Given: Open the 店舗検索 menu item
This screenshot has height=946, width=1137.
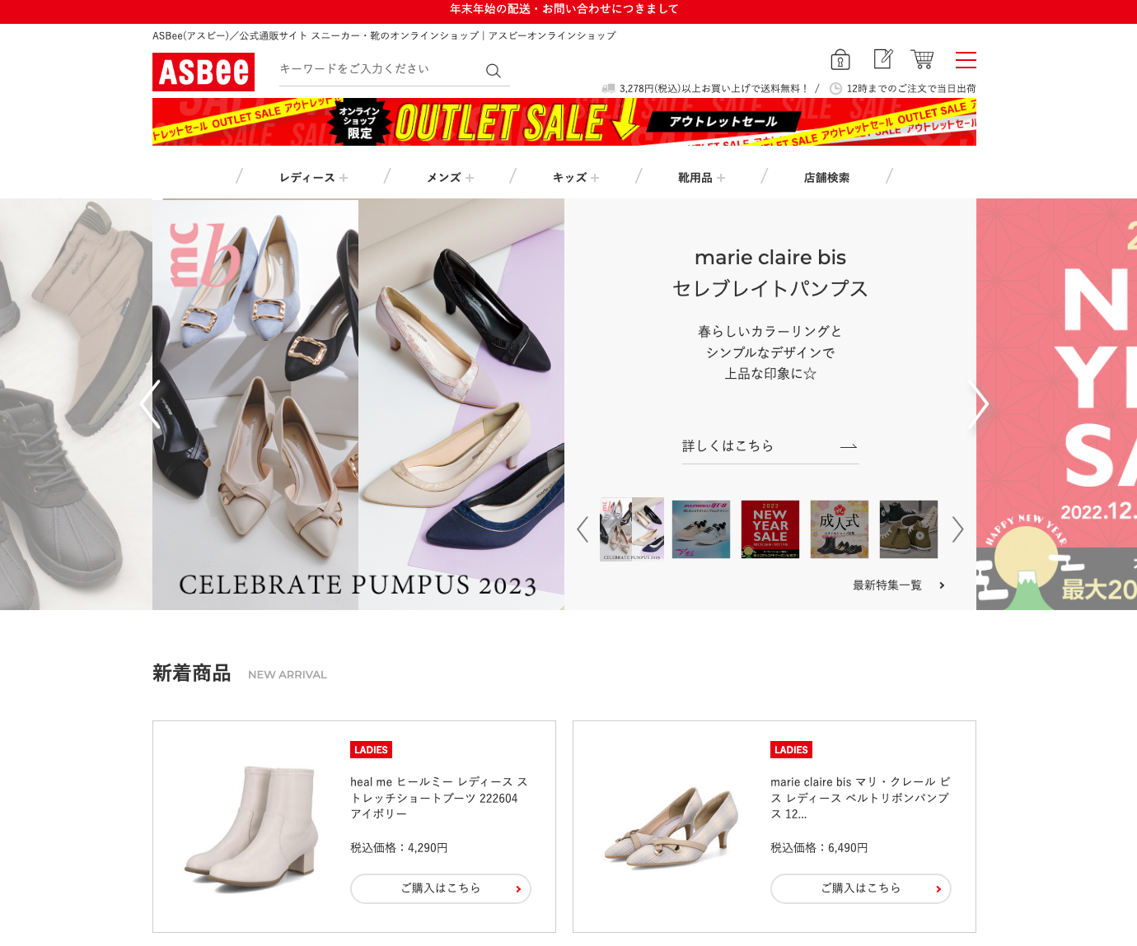Looking at the screenshot, I should [x=826, y=178].
